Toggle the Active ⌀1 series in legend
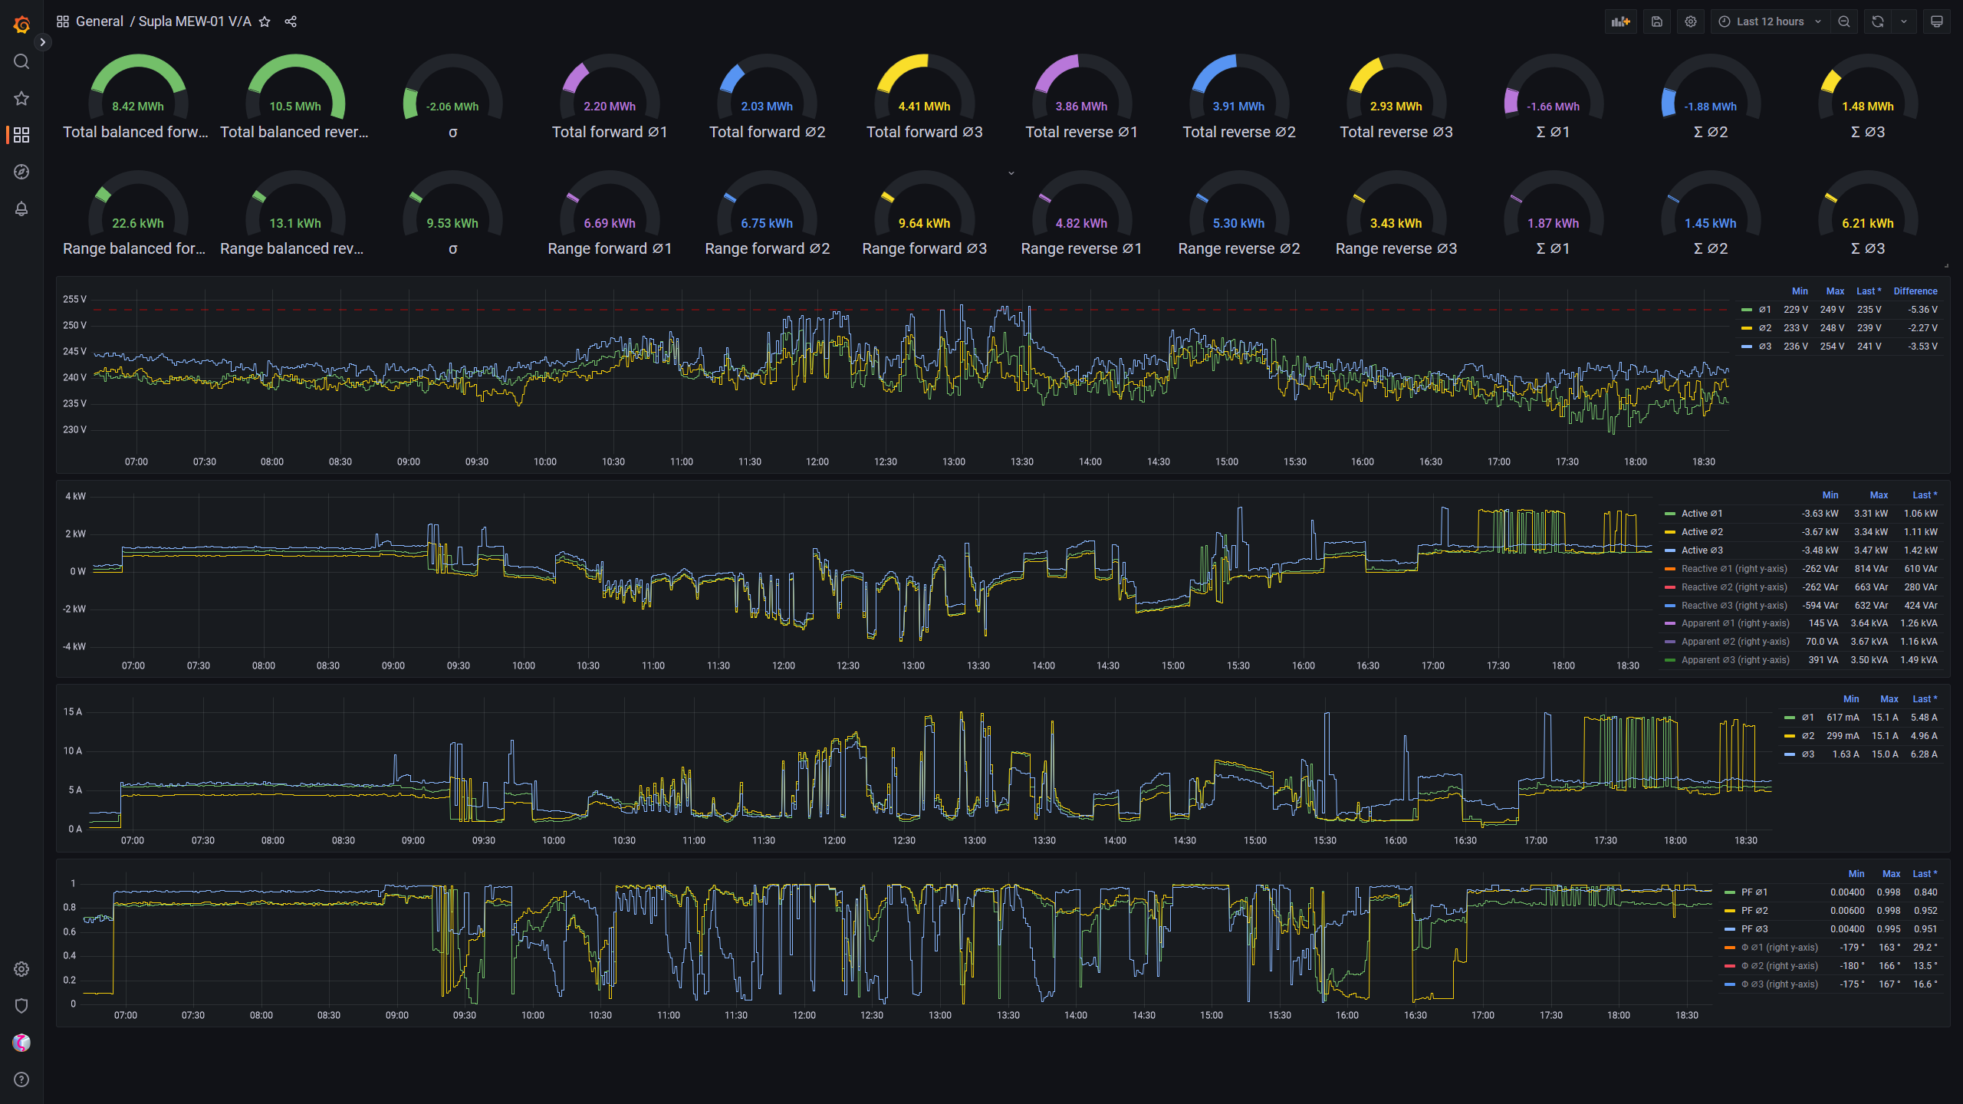 coord(1702,514)
